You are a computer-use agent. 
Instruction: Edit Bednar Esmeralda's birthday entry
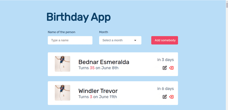(165, 68)
